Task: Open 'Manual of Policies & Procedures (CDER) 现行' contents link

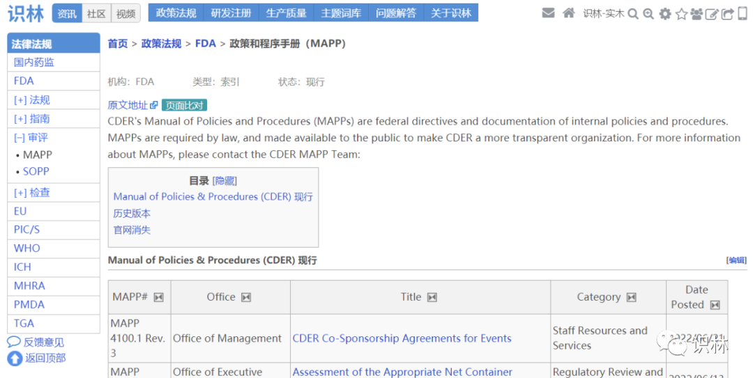Action: (213, 197)
